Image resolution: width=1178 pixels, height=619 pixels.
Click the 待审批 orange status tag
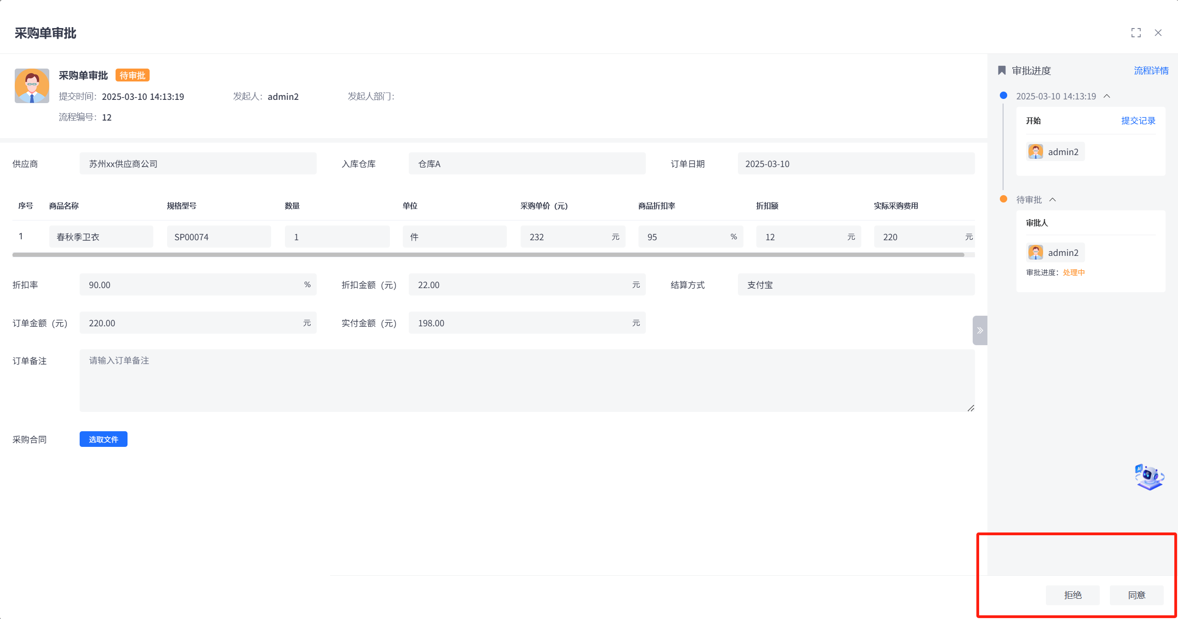132,75
